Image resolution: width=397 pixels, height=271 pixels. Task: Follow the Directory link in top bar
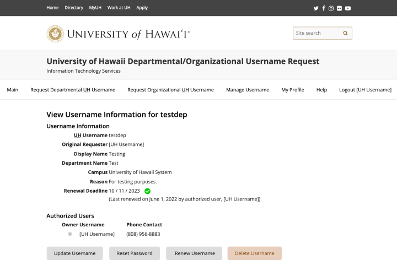point(74,8)
